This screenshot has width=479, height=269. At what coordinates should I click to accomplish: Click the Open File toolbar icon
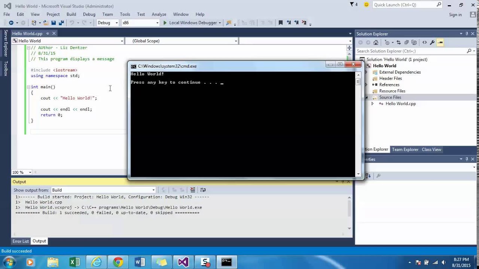(46, 23)
